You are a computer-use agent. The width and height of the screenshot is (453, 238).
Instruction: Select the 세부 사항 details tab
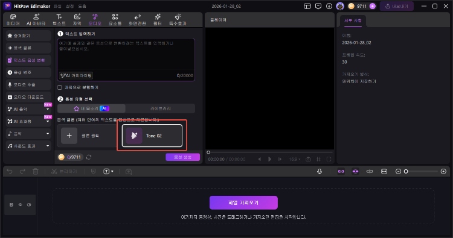tap(353, 20)
